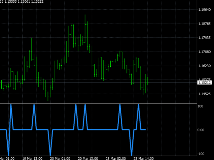The image size is (214, 160).
Task: Select the indicator zero level label 0.00
Action: pos(201,130)
